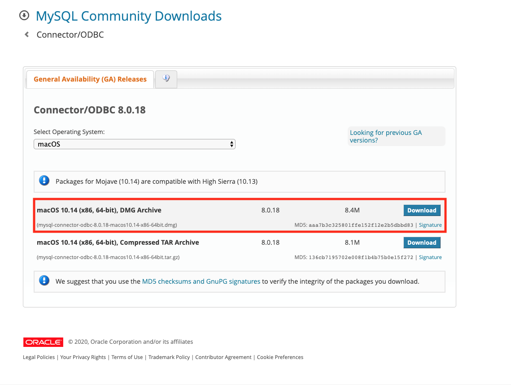Open Cookie Preferences footer link

[280, 357]
